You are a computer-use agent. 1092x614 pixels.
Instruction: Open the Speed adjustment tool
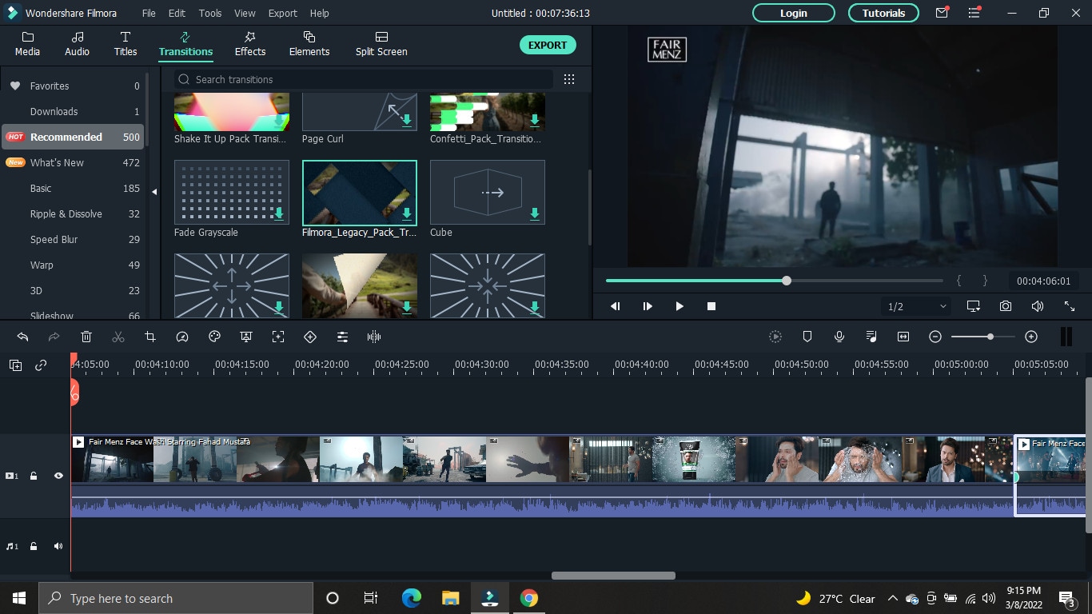[x=182, y=337]
